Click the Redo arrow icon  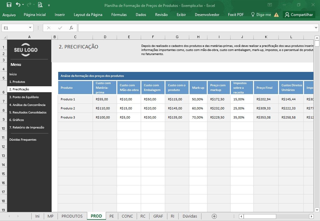tap(29, 4)
